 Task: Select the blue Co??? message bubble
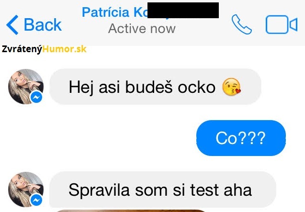(241, 138)
